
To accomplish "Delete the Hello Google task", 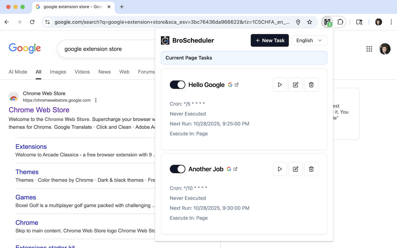I will [311, 84].
